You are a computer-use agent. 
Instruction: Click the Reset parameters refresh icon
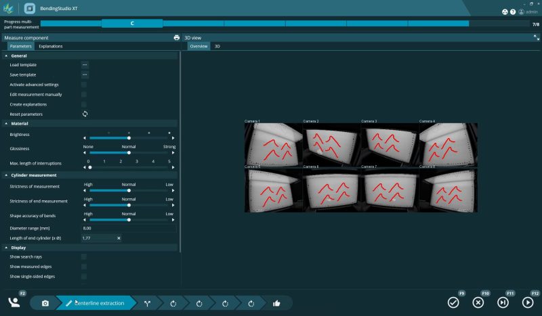click(85, 114)
